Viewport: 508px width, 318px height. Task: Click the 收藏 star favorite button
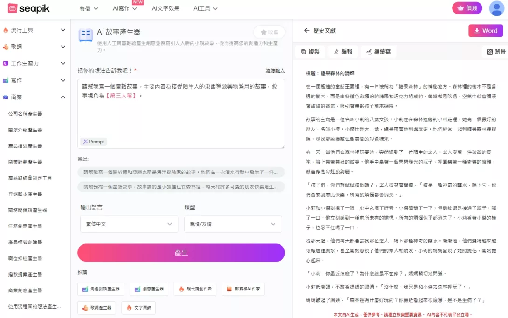point(269,32)
